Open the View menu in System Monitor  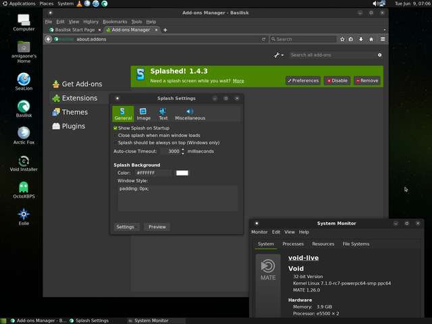click(x=290, y=232)
